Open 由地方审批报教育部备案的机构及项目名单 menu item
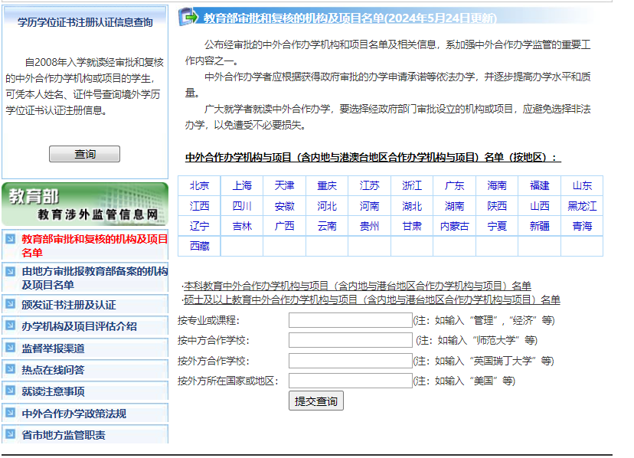 [94, 278]
